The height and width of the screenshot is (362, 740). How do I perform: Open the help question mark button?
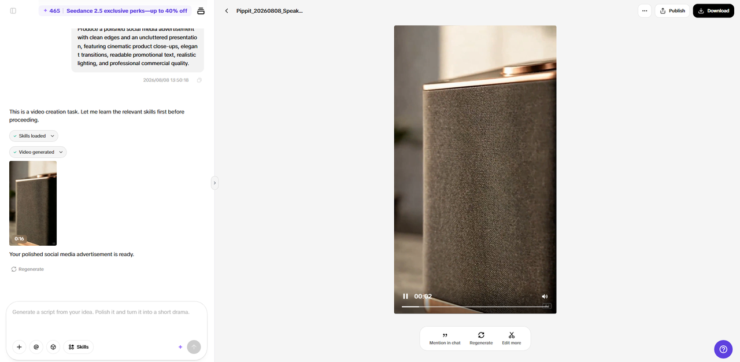723,349
